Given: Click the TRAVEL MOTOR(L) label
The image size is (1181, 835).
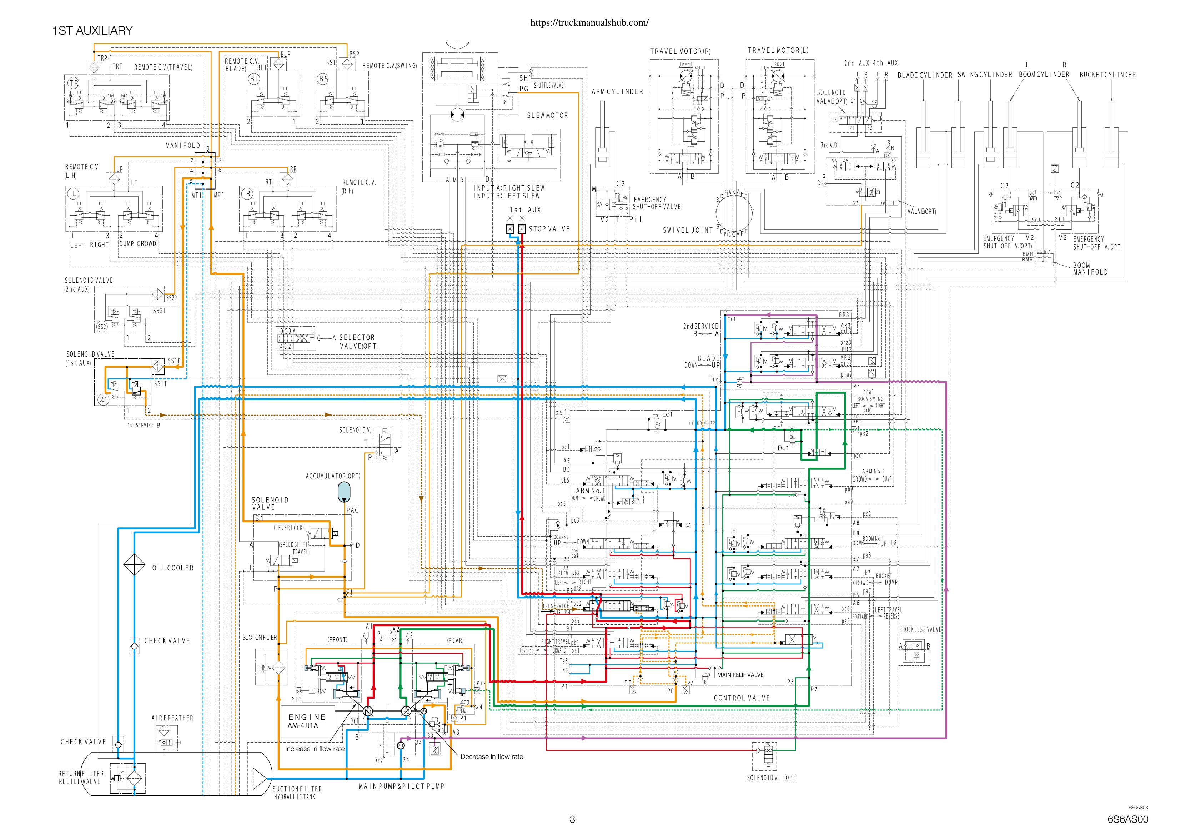Looking at the screenshot, I should pos(778,50).
